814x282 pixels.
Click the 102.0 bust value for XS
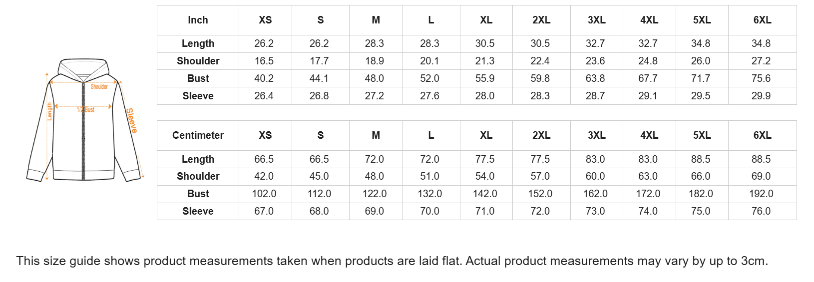pyautogui.click(x=264, y=194)
